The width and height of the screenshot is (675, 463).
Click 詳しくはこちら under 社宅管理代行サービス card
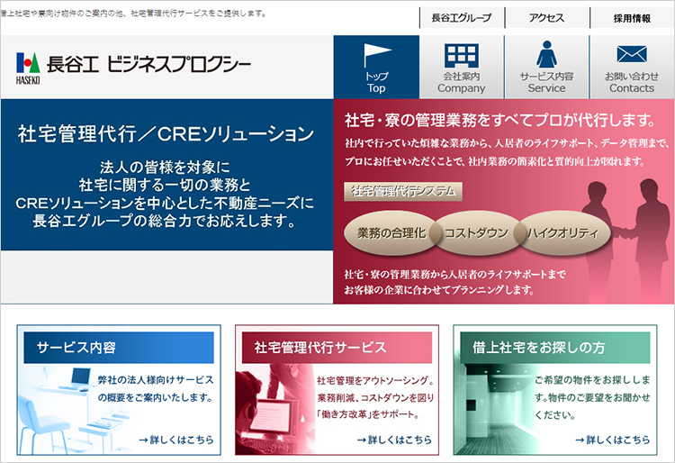(394, 440)
